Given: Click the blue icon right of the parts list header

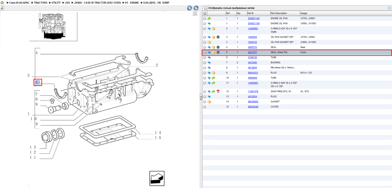Looking at the screenshot, I should (x=389, y=8).
